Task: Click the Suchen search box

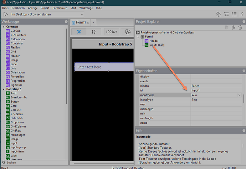Action: (35, 163)
